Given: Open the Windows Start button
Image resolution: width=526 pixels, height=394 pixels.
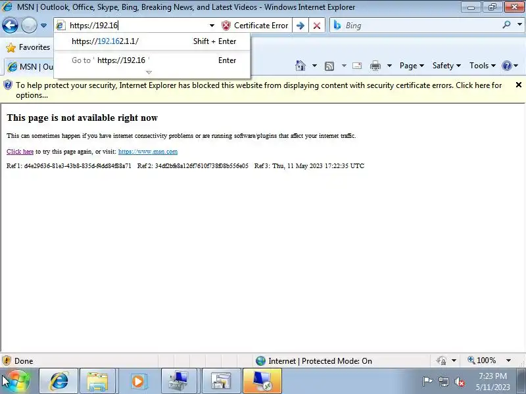Looking at the screenshot, I should click(17, 382).
